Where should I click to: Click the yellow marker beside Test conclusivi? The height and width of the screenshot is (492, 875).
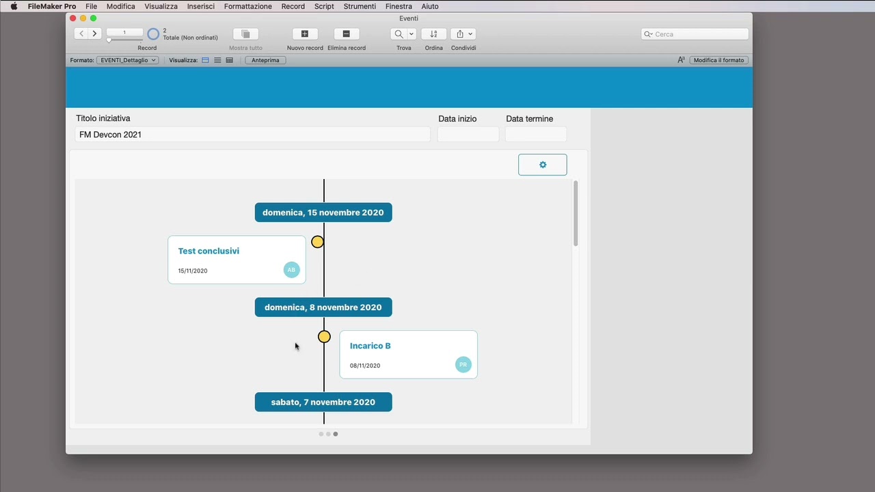click(x=317, y=242)
